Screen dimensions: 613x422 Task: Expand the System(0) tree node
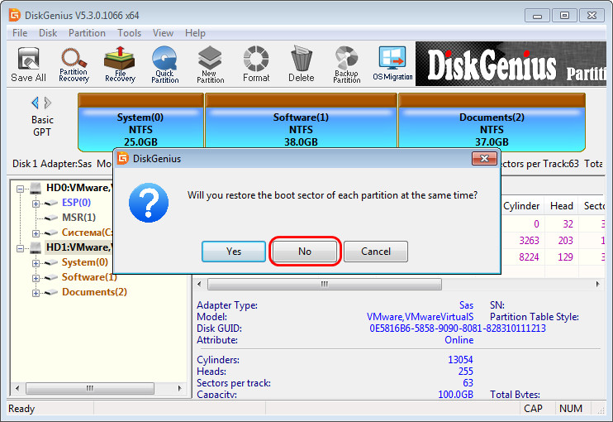(x=36, y=263)
